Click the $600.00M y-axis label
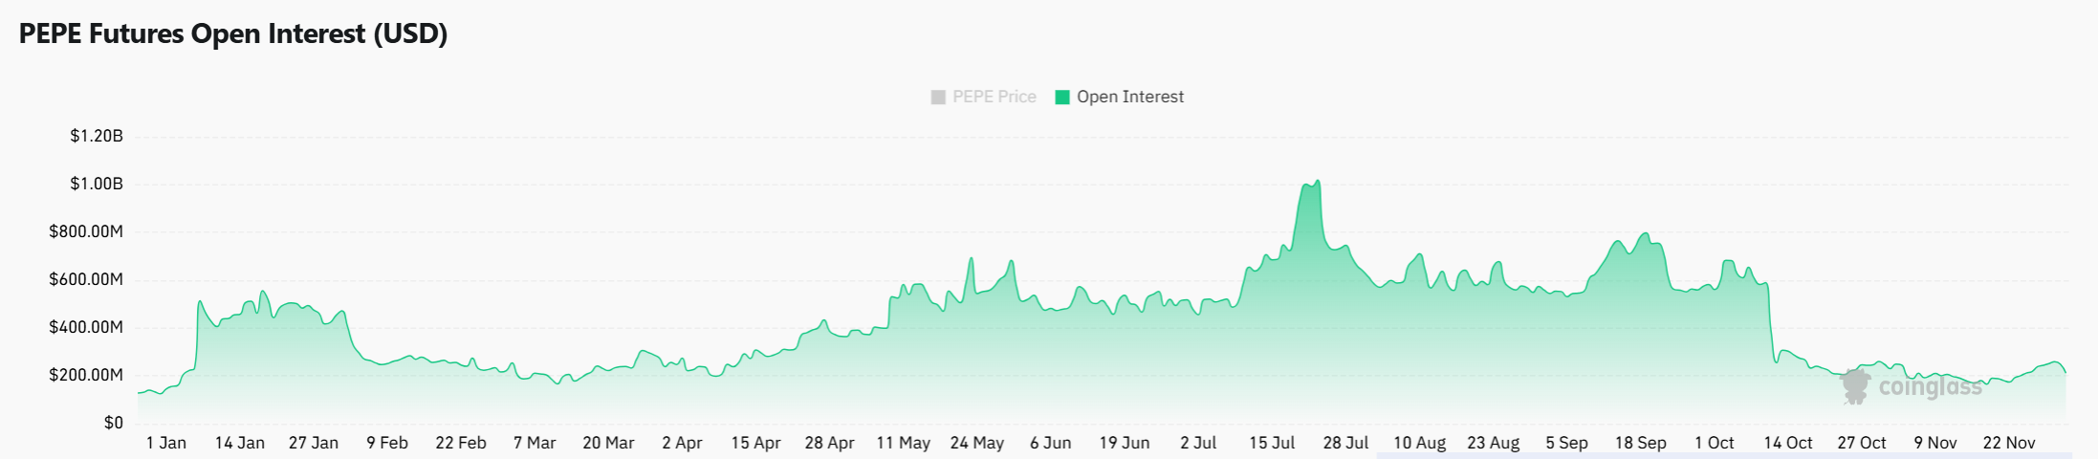Viewport: 2098px width, 459px height. tap(86, 279)
